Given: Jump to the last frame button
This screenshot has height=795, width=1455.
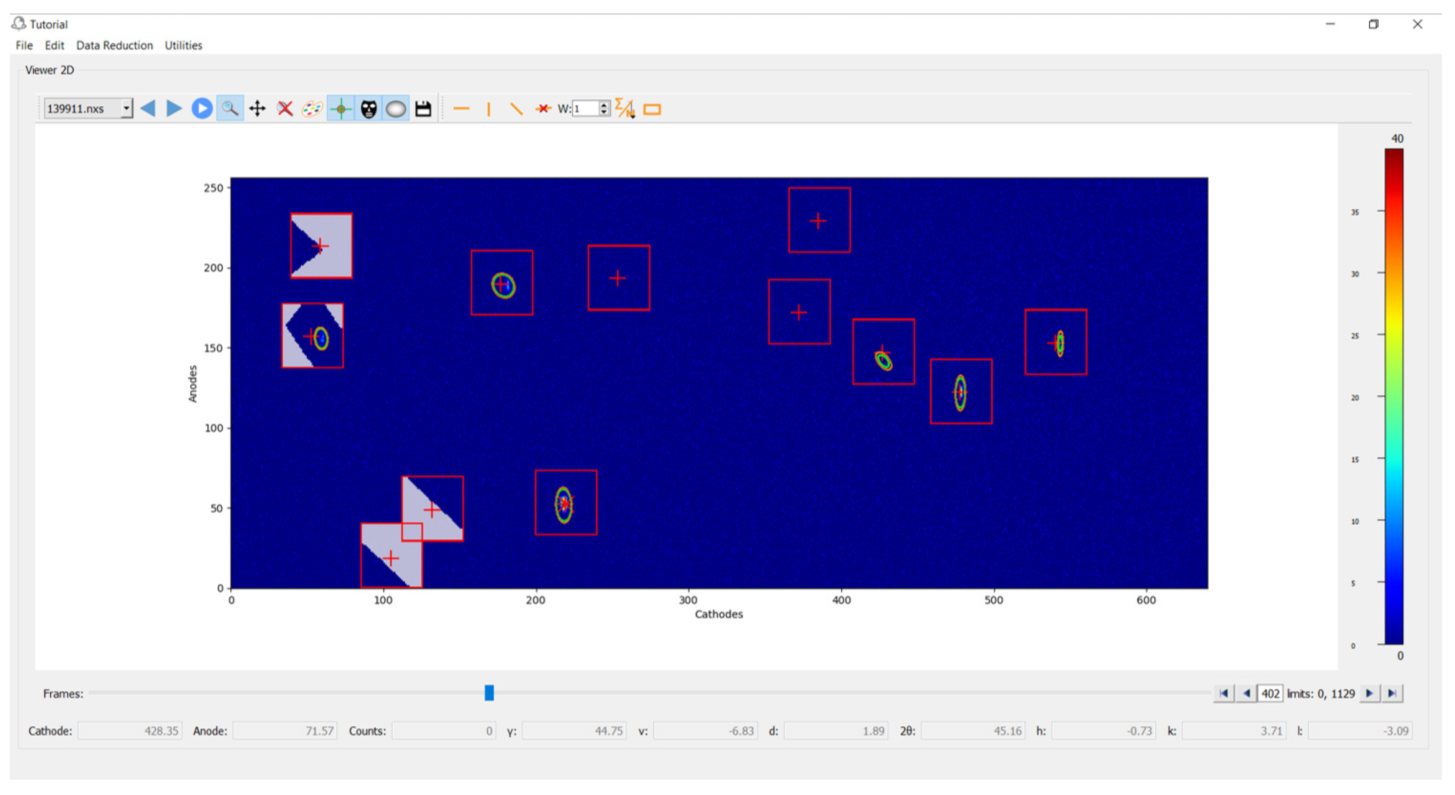Looking at the screenshot, I should coord(1392,693).
